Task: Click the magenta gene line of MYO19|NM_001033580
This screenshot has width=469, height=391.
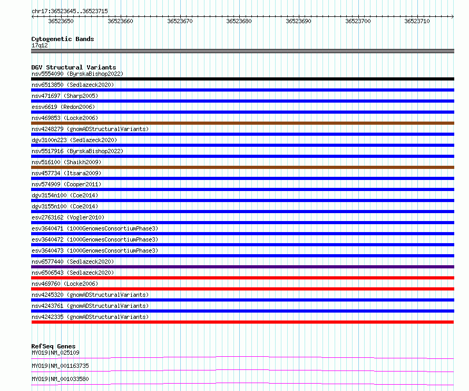Action: pos(242,383)
